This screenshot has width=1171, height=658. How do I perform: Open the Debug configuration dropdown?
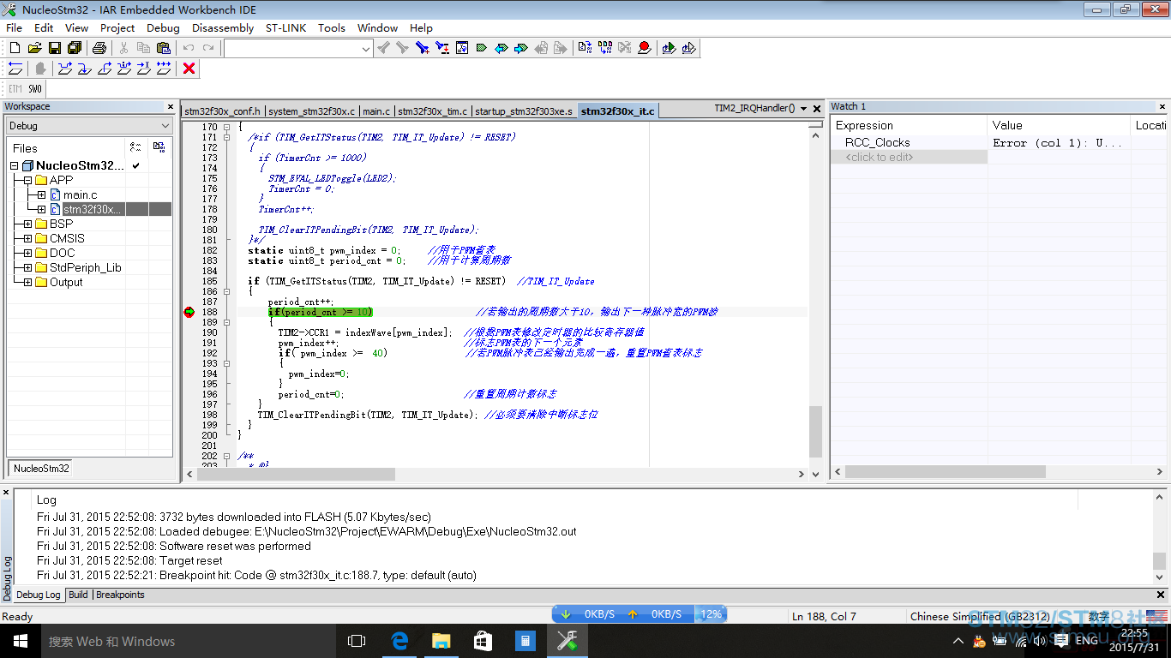(90, 125)
